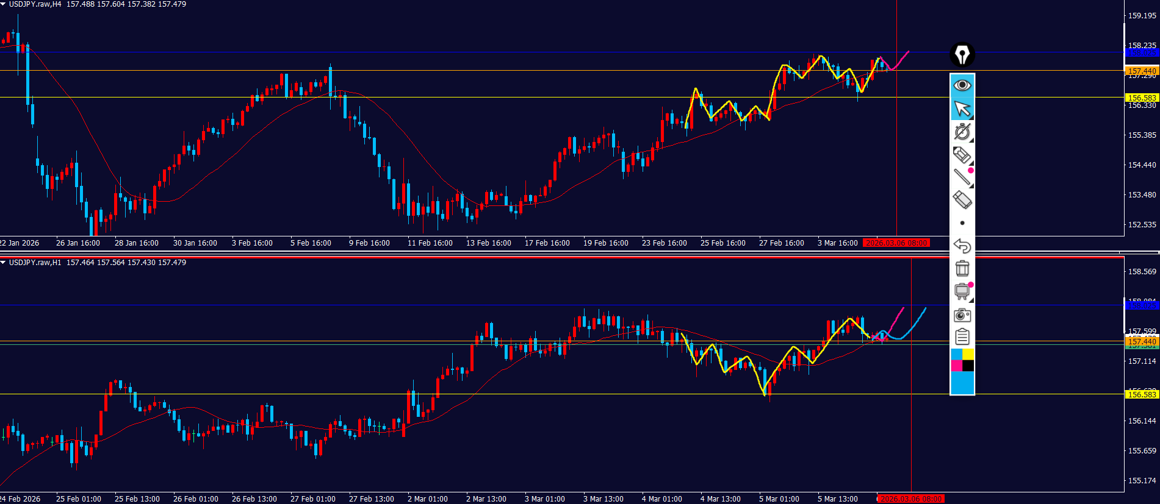
Task: Expand the USDJPY.raw,H1 chart title arrow
Action: (x=3, y=263)
